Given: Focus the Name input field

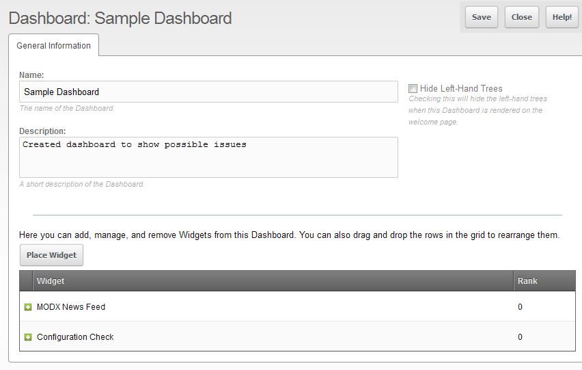Looking at the screenshot, I should click(208, 92).
